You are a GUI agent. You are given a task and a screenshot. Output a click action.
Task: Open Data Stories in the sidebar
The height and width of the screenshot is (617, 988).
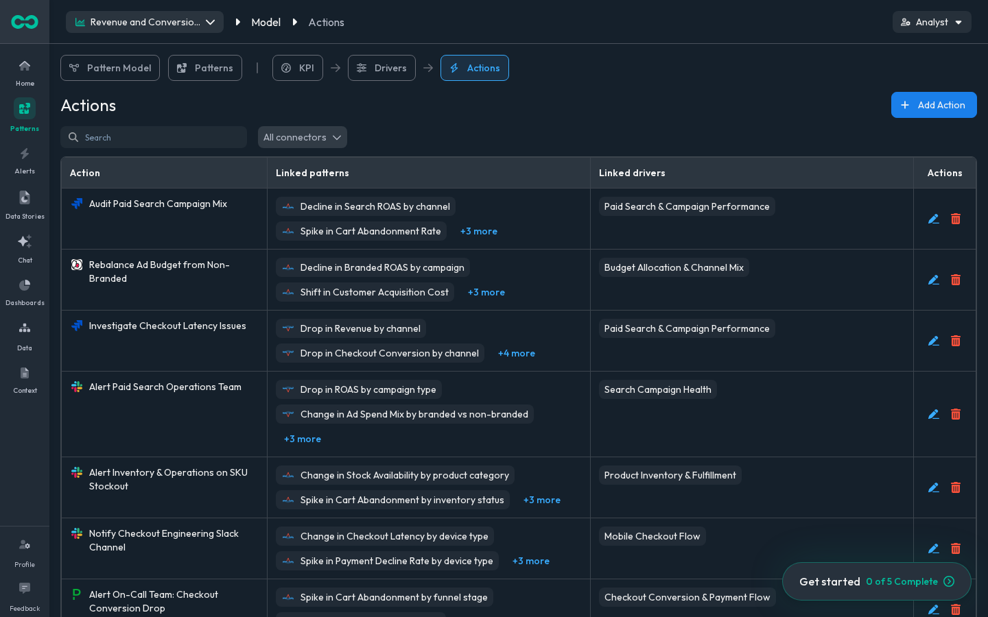pyautogui.click(x=25, y=205)
